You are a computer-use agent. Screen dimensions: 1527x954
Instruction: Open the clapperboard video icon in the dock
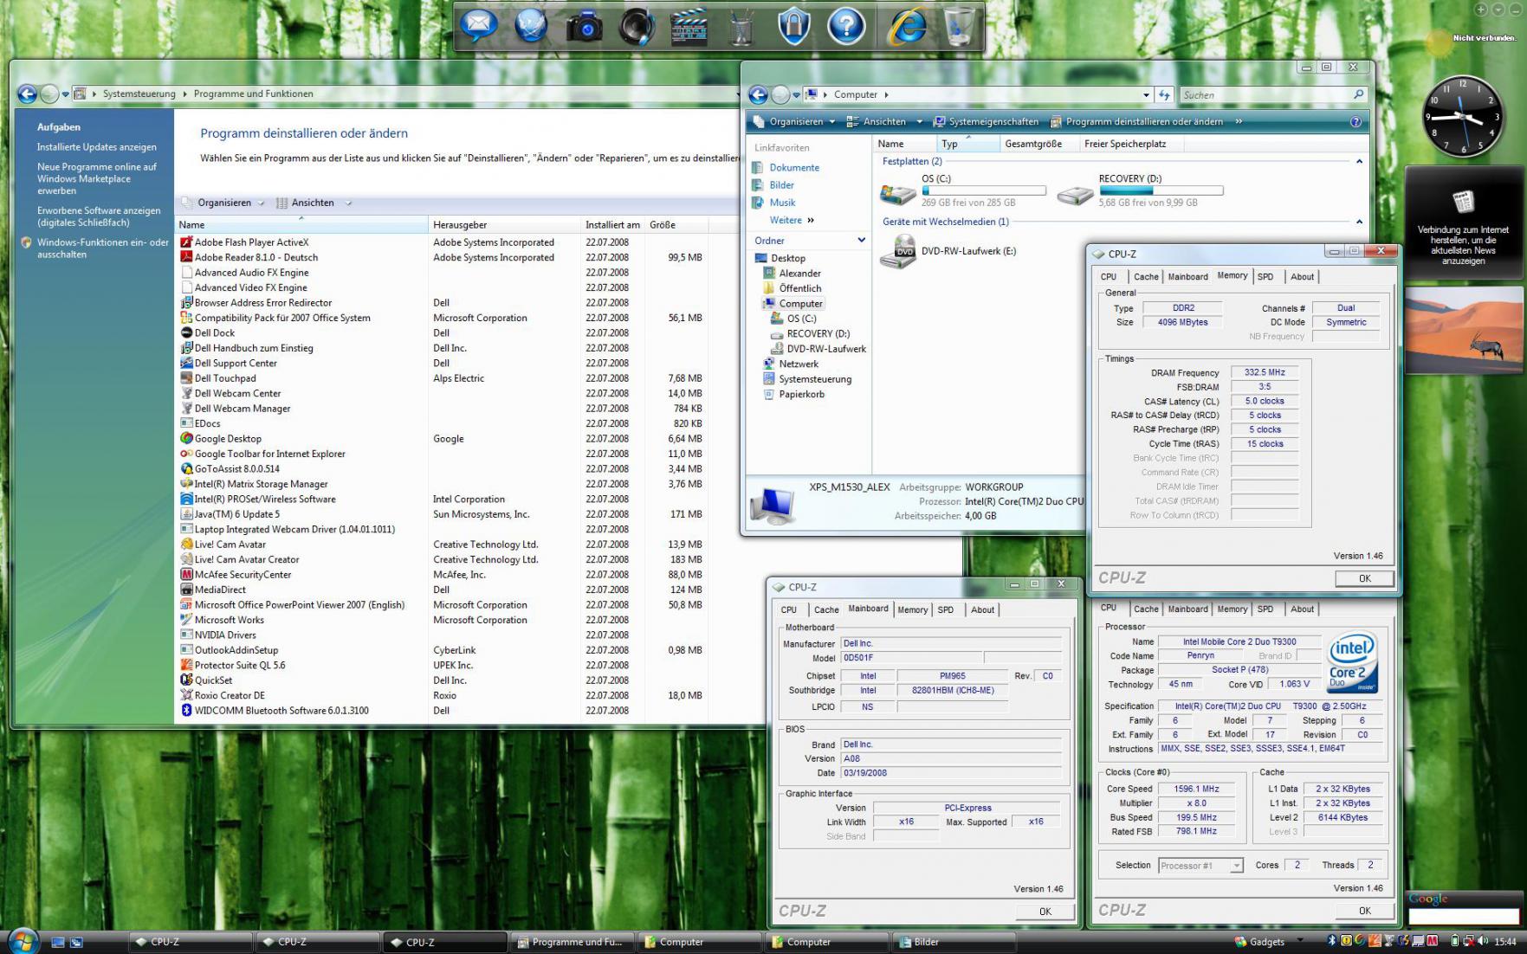(689, 26)
